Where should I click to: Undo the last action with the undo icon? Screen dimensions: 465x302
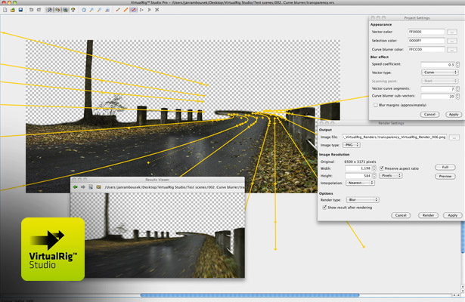click(31, 10)
